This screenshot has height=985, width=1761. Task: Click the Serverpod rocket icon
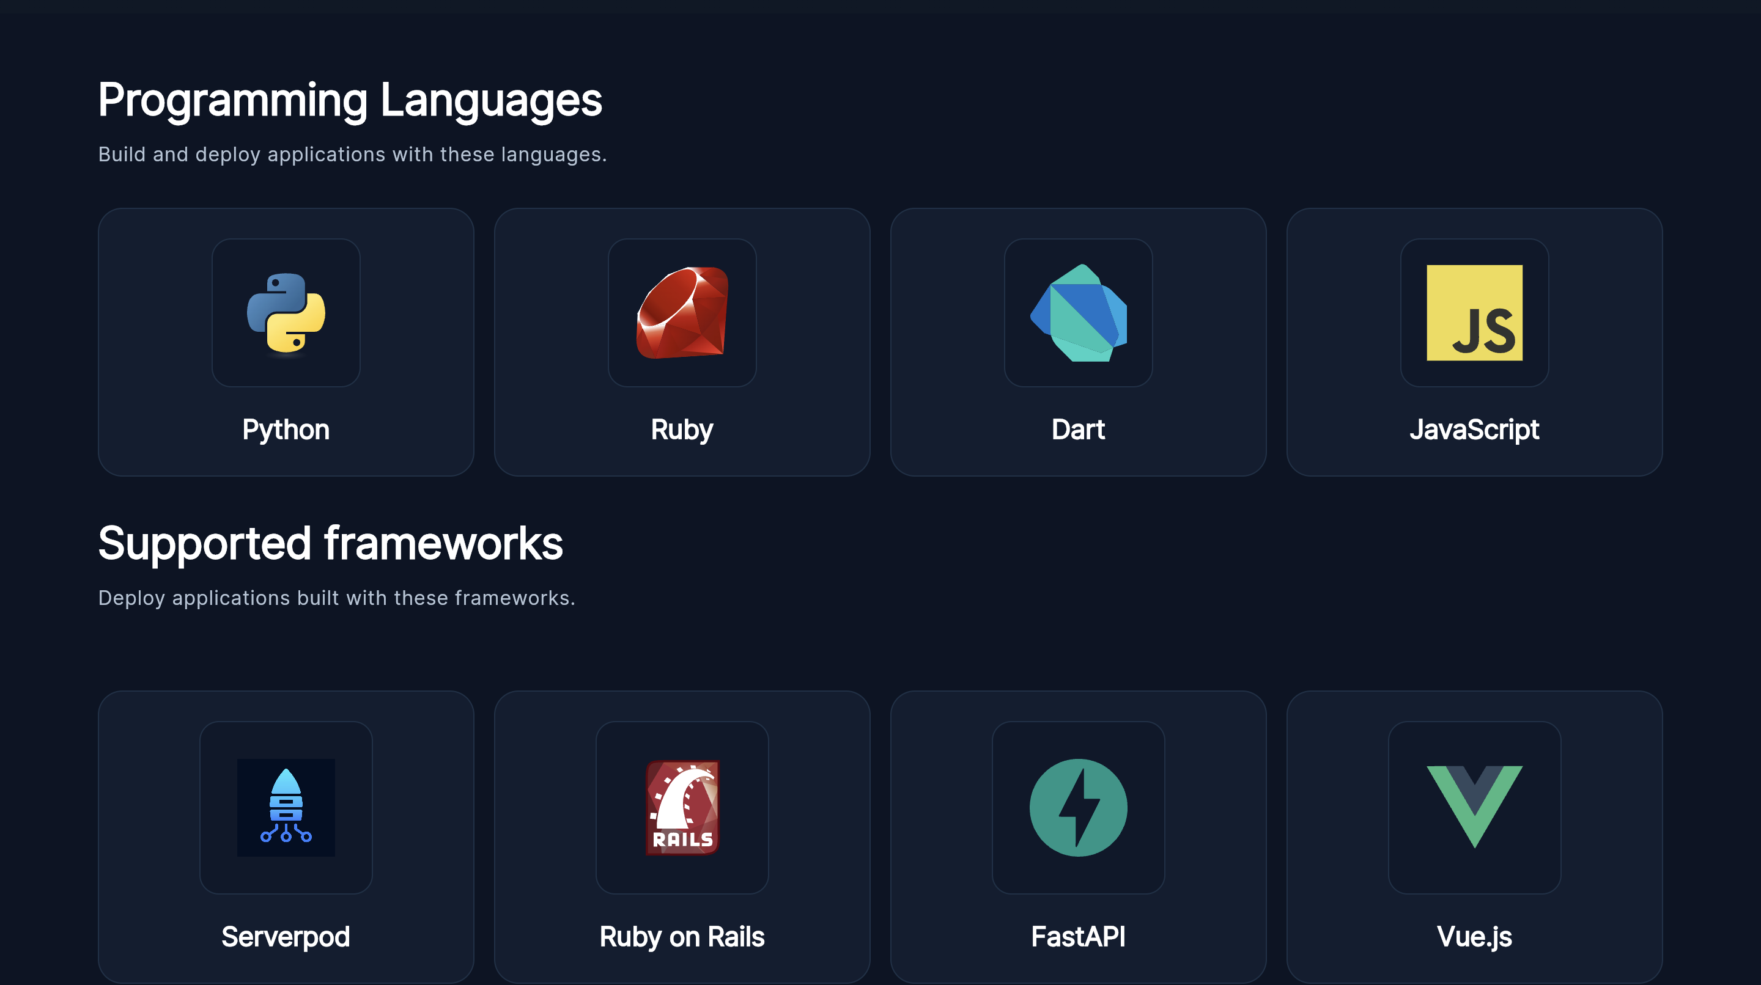click(286, 807)
